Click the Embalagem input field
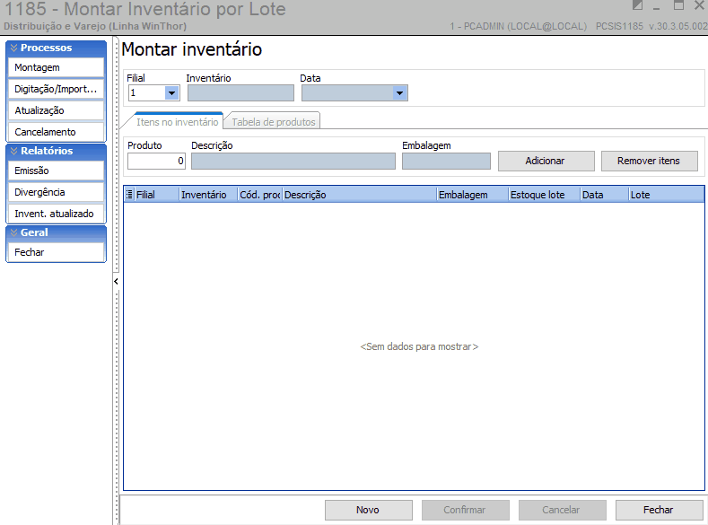The width and height of the screenshot is (708, 525). click(x=446, y=162)
